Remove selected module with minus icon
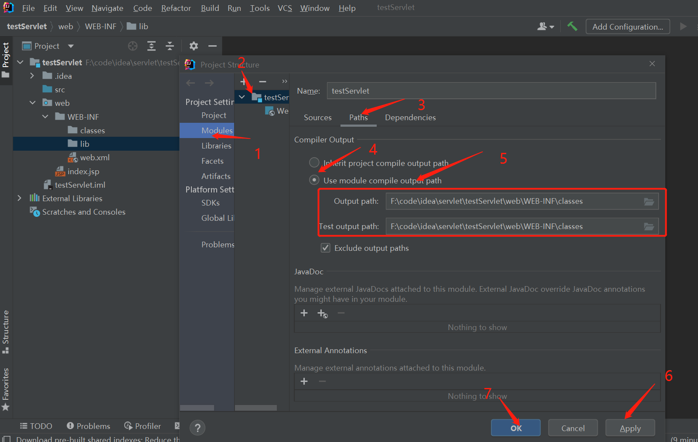Image resolution: width=698 pixels, height=442 pixels. click(262, 81)
